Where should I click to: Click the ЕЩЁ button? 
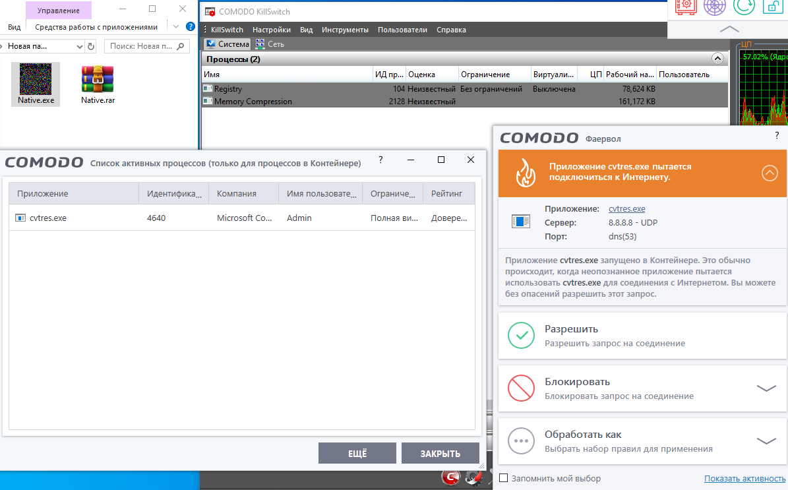(x=357, y=453)
